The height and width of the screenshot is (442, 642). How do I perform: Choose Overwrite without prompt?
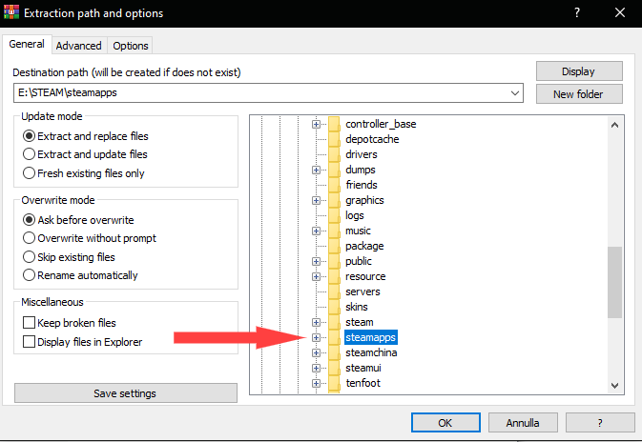(x=90, y=238)
